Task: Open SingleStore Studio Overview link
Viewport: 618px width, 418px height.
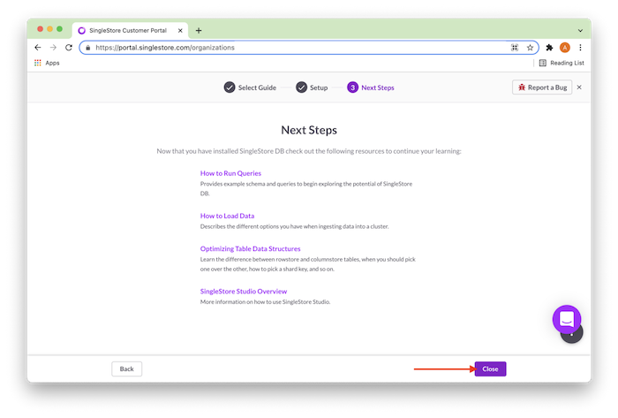Action: [x=244, y=291]
